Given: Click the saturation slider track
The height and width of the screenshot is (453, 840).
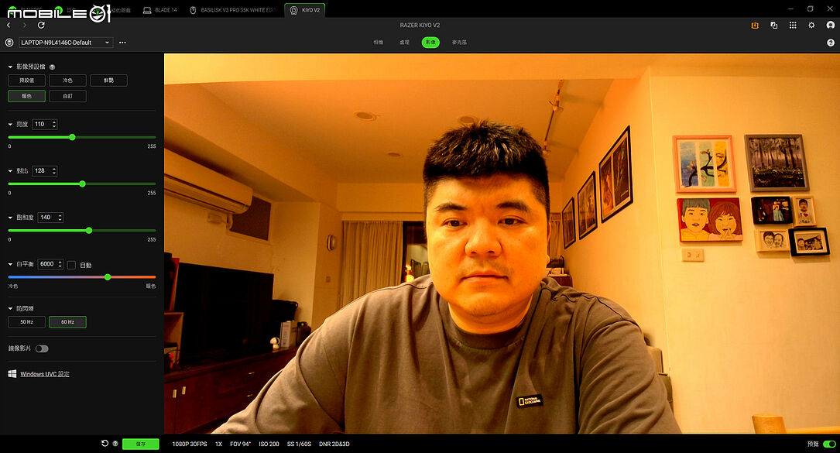Looking at the screenshot, I should pyautogui.click(x=82, y=231).
